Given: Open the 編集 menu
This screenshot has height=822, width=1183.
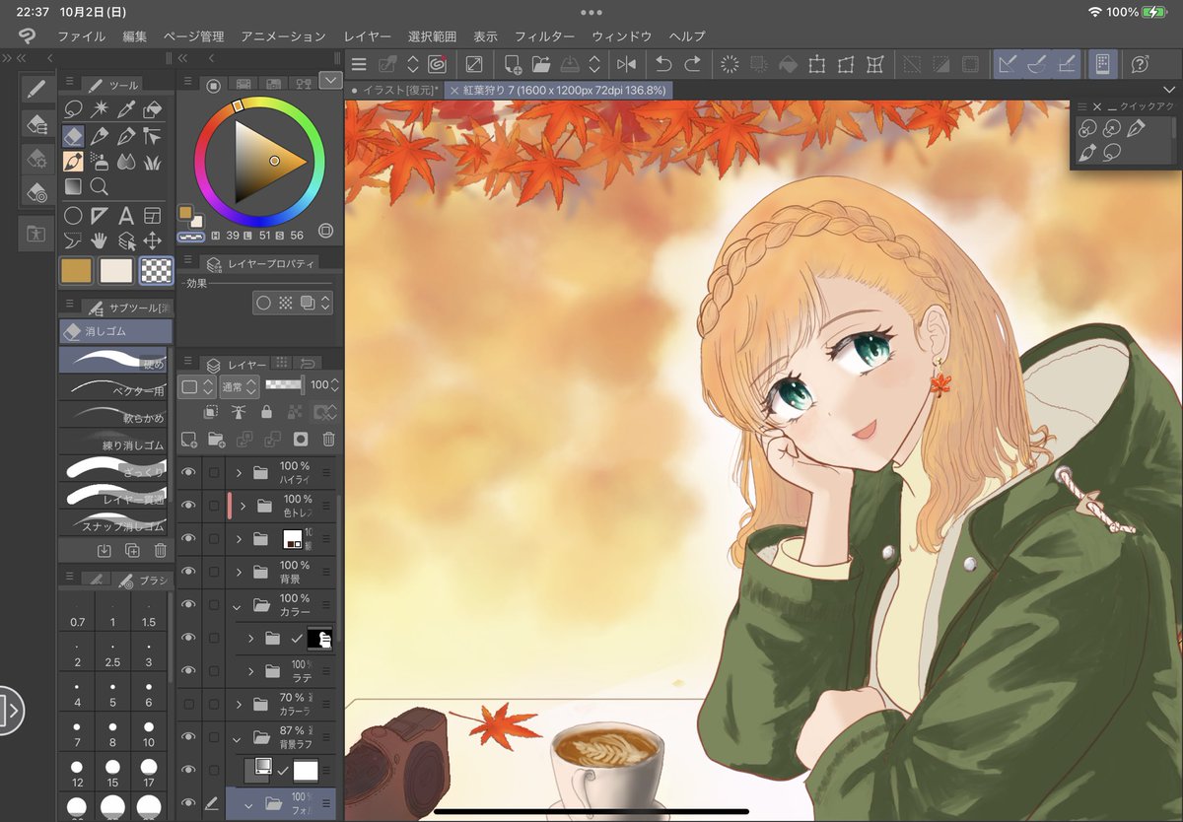Looking at the screenshot, I should 134,36.
